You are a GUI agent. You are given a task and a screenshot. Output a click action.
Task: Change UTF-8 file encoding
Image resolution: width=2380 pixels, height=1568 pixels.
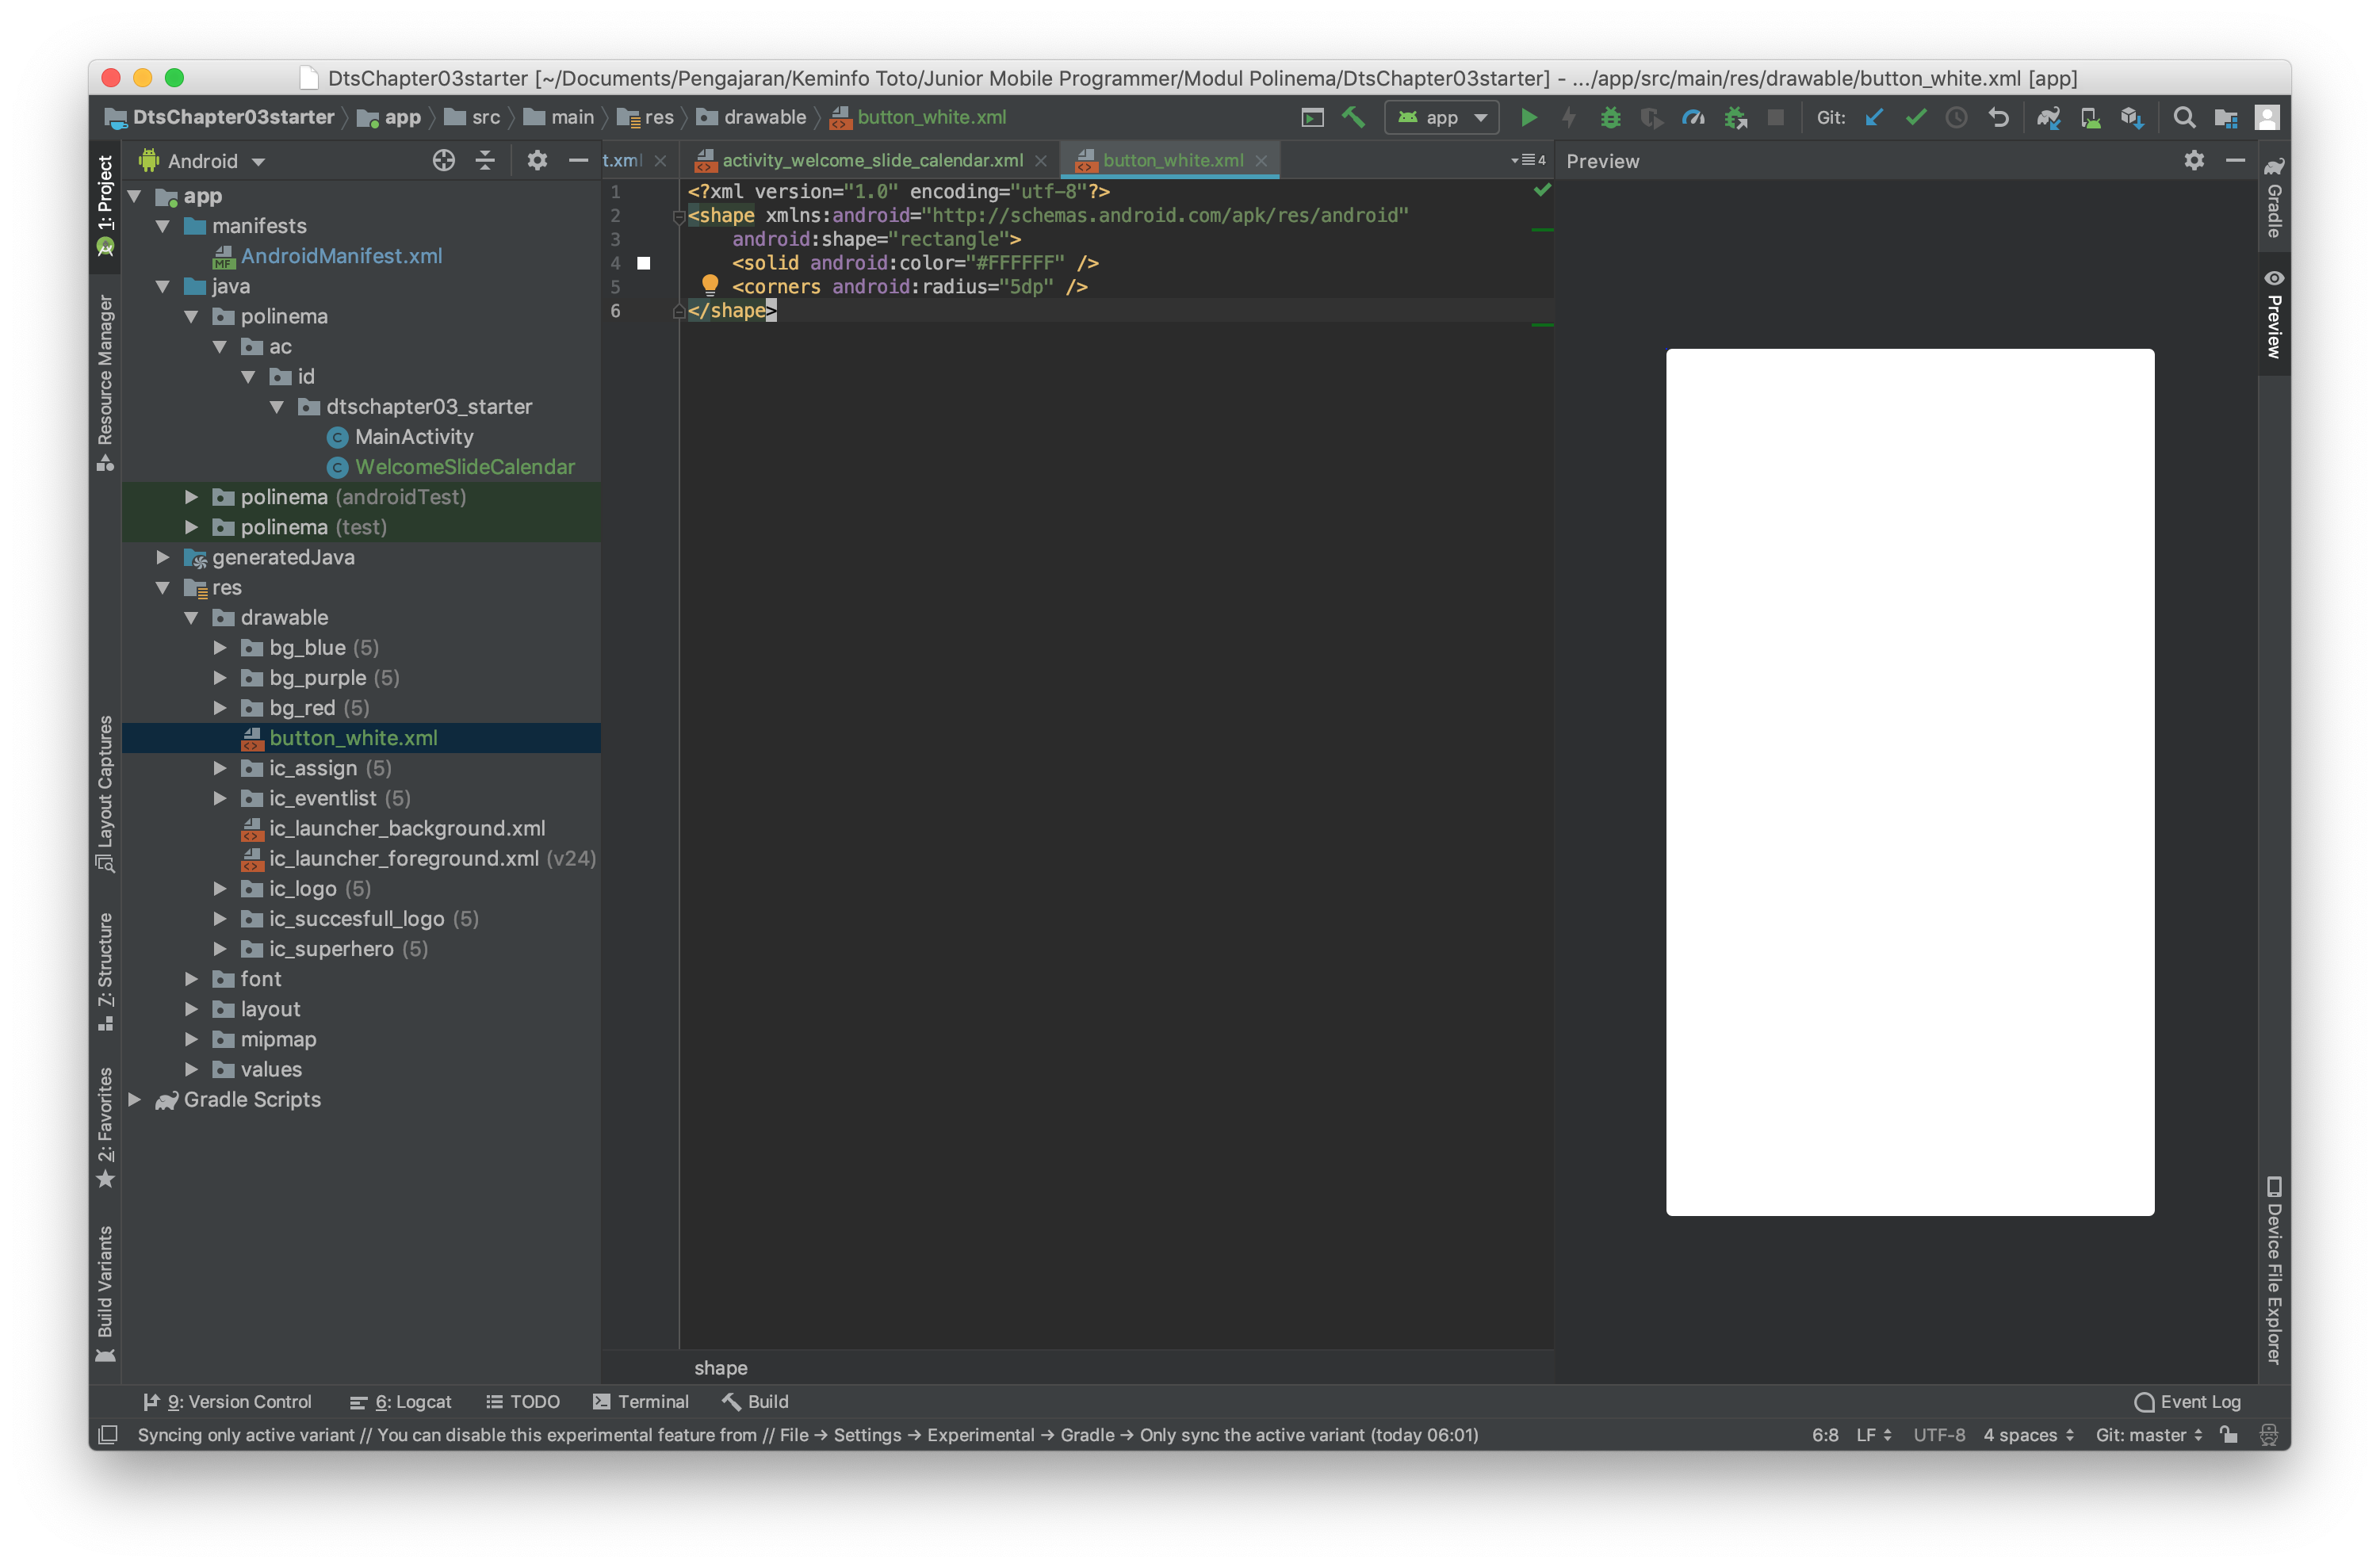pos(1939,1436)
